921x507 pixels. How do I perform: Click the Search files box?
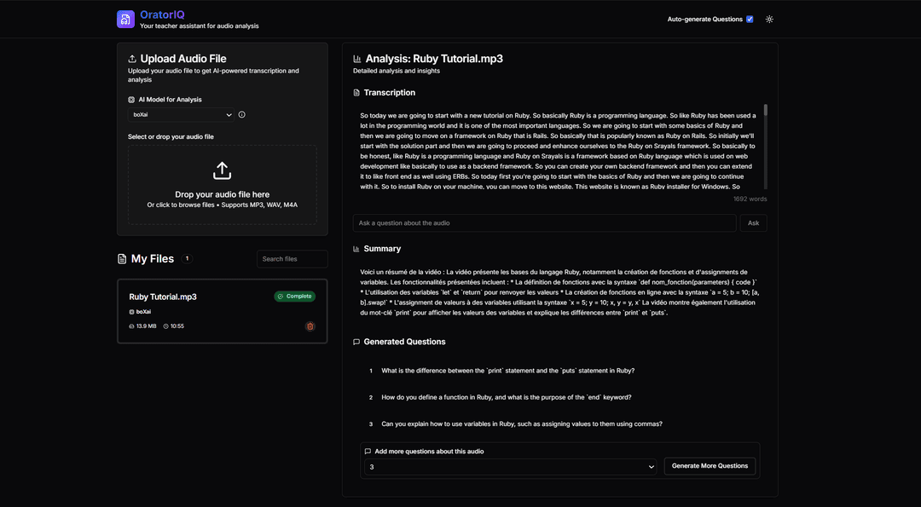pyautogui.click(x=292, y=259)
